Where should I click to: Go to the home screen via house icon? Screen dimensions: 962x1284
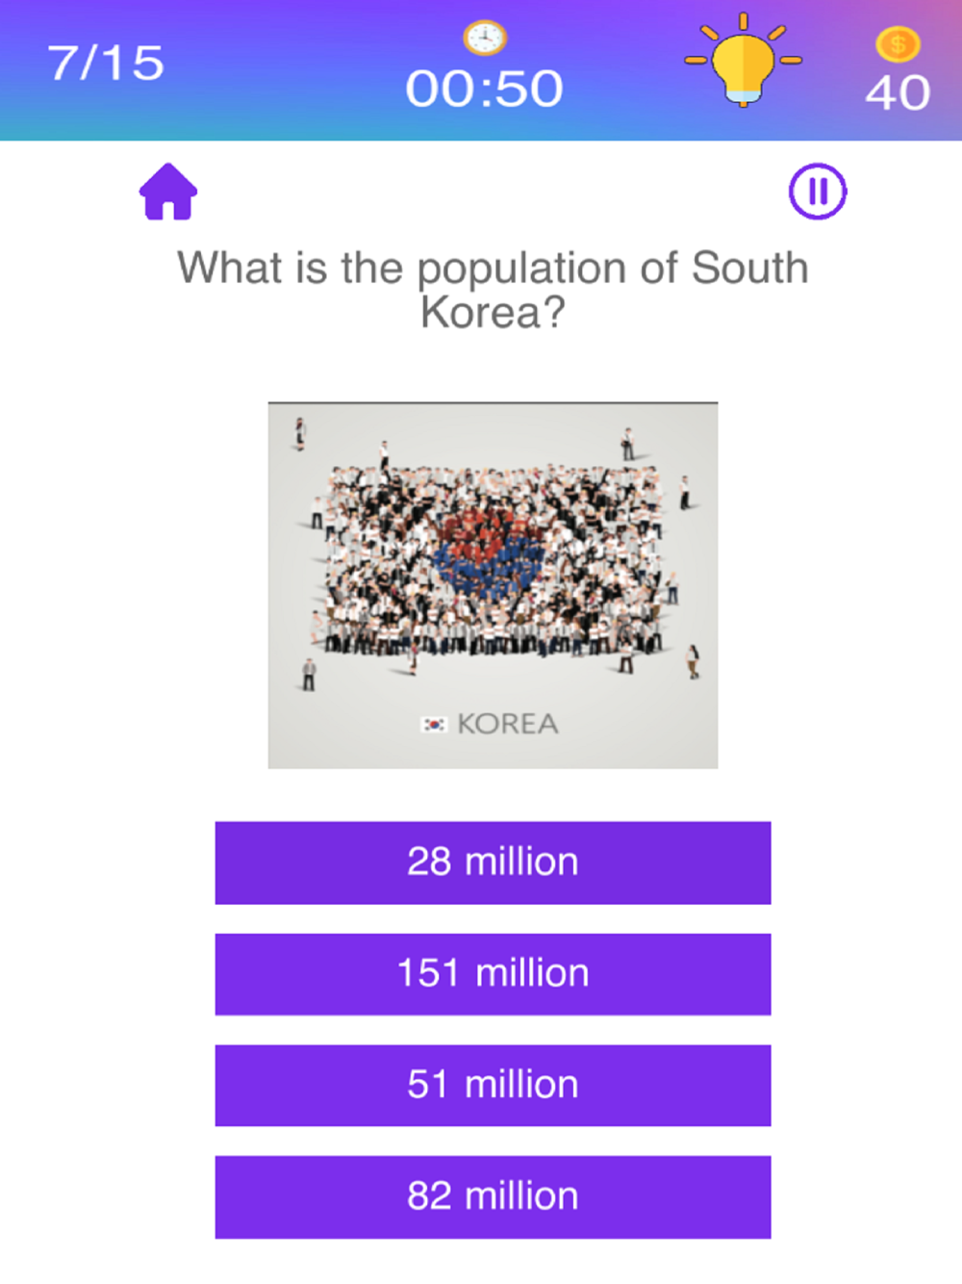[168, 192]
